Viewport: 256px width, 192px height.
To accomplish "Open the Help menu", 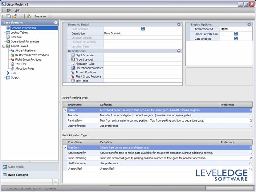I will click(x=17, y=10).
